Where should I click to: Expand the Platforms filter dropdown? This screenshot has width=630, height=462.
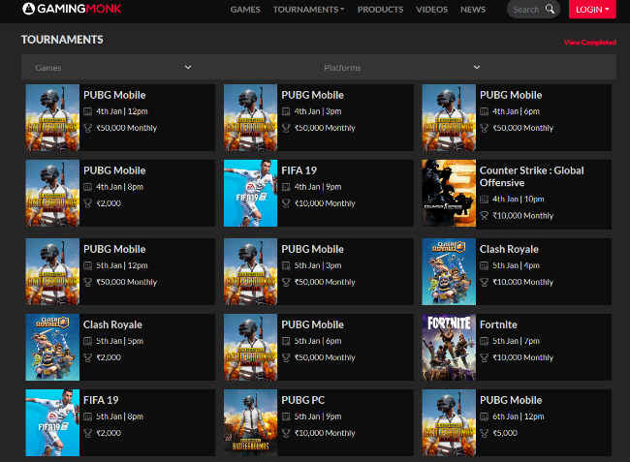click(x=402, y=68)
